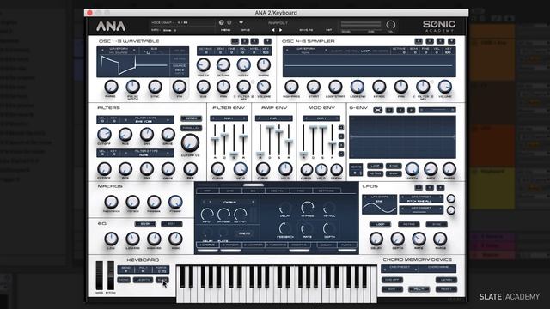The width and height of the screenshot is (550, 309).
Task: Select oscillator 1 button in OSC 1-3 Wavetable
Action: 235,41
